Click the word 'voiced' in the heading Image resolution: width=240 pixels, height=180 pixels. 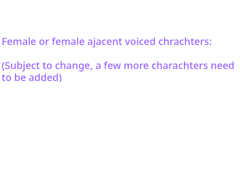(x=140, y=41)
